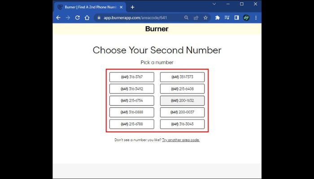Pick number (641) 316-0888
The width and height of the screenshot is (314, 179).
(x=132, y=112)
